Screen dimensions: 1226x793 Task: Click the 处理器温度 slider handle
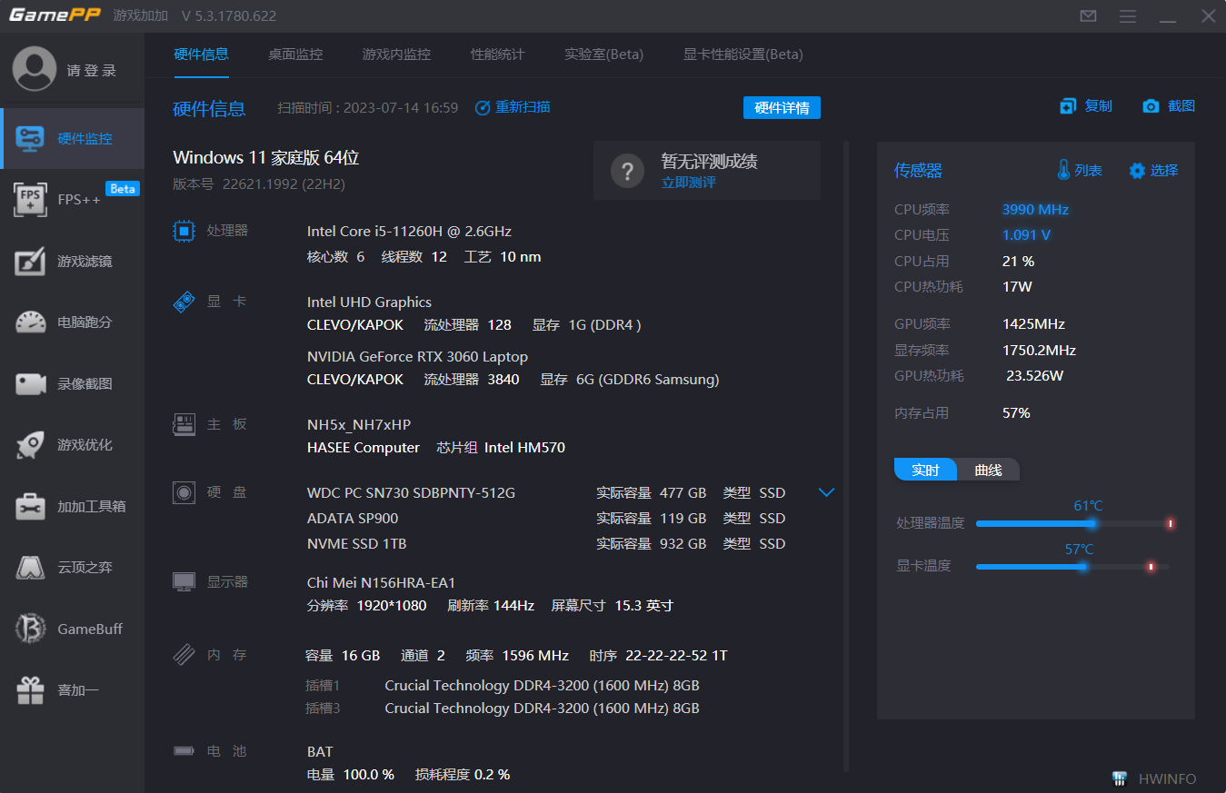click(1091, 523)
